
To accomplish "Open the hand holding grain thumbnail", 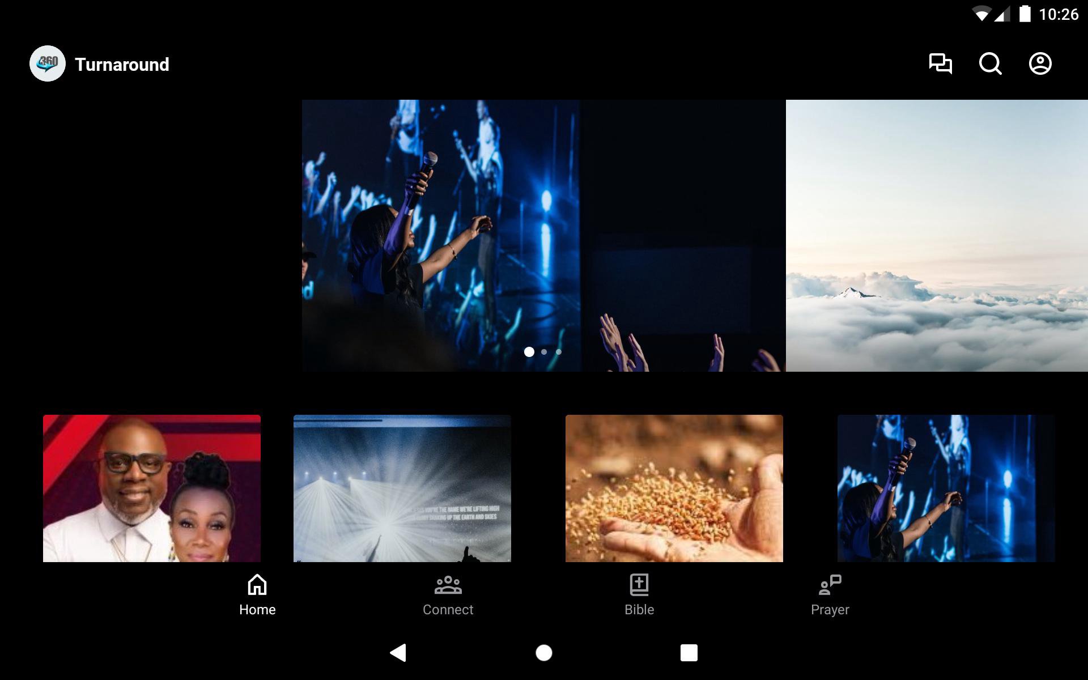I will 674,488.
